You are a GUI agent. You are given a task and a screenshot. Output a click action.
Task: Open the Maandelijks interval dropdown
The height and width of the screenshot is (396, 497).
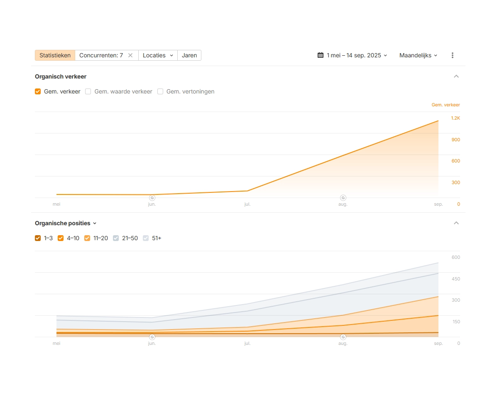pyautogui.click(x=418, y=55)
